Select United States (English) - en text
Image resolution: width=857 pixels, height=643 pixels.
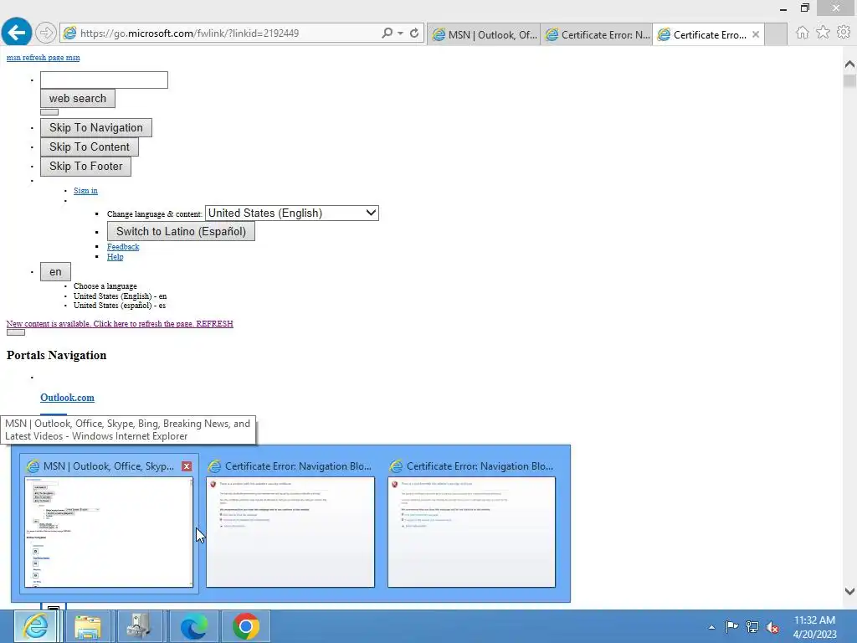click(x=121, y=296)
